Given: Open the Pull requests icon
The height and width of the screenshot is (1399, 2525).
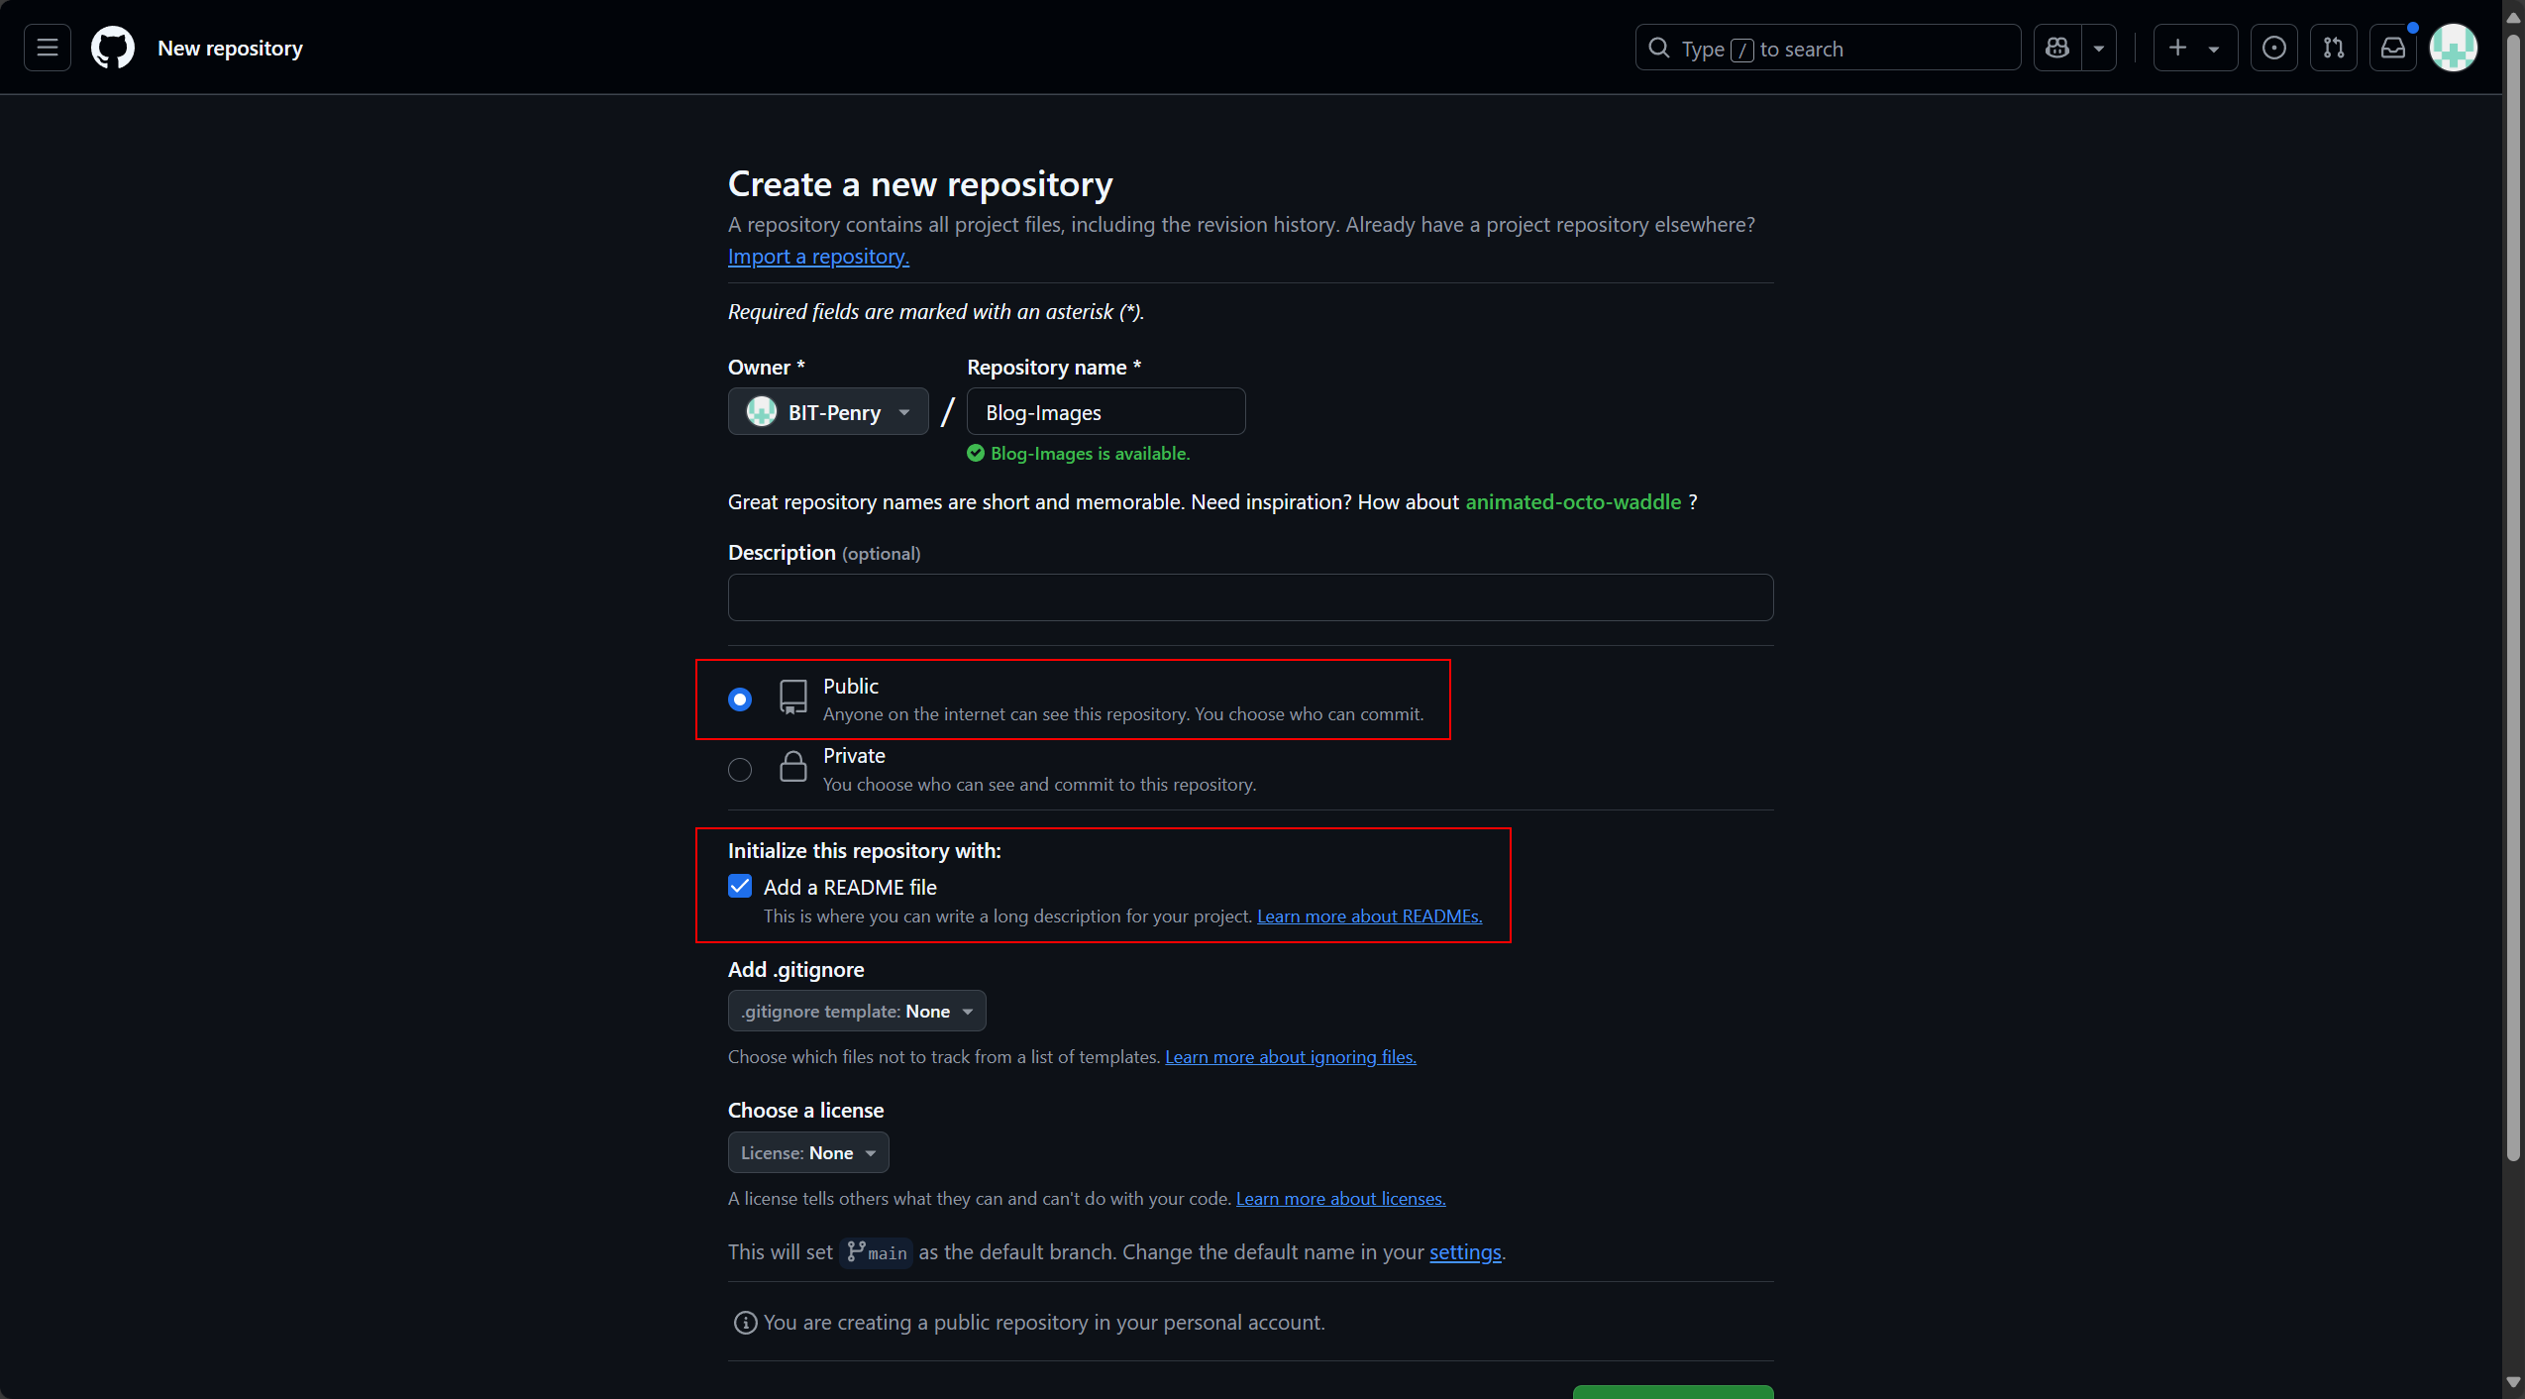Looking at the screenshot, I should 2333,48.
